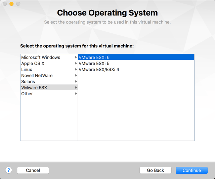Screen dimensions: 215x179
Task: Click the Go Back button
Action: click(155, 170)
